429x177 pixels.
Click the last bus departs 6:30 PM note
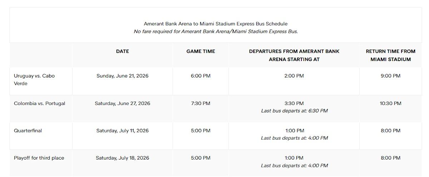click(x=294, y=111)
